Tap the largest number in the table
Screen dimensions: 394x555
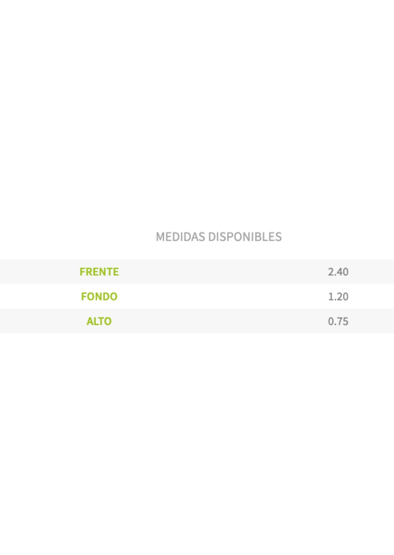pyautogui.click(x=338, y=272)
